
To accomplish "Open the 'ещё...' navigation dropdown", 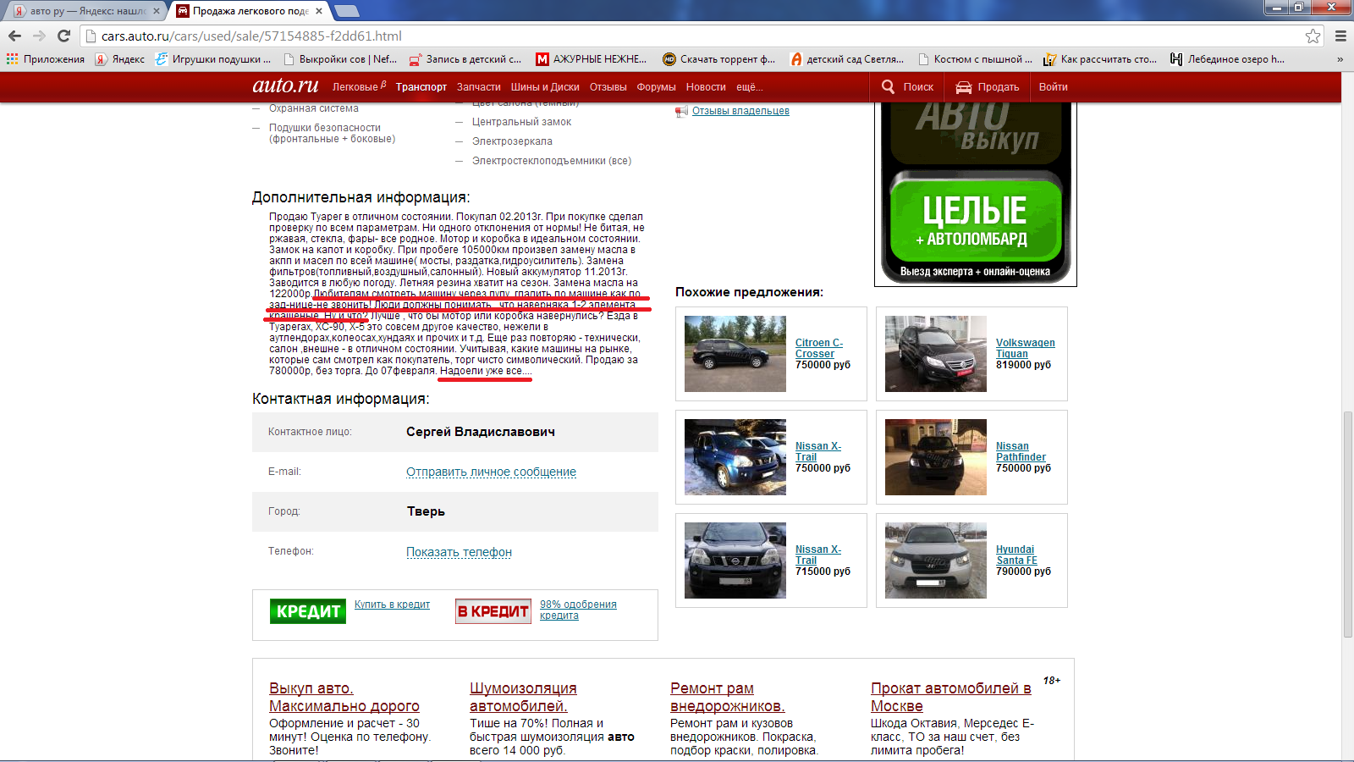I will [x=749, y=87].
